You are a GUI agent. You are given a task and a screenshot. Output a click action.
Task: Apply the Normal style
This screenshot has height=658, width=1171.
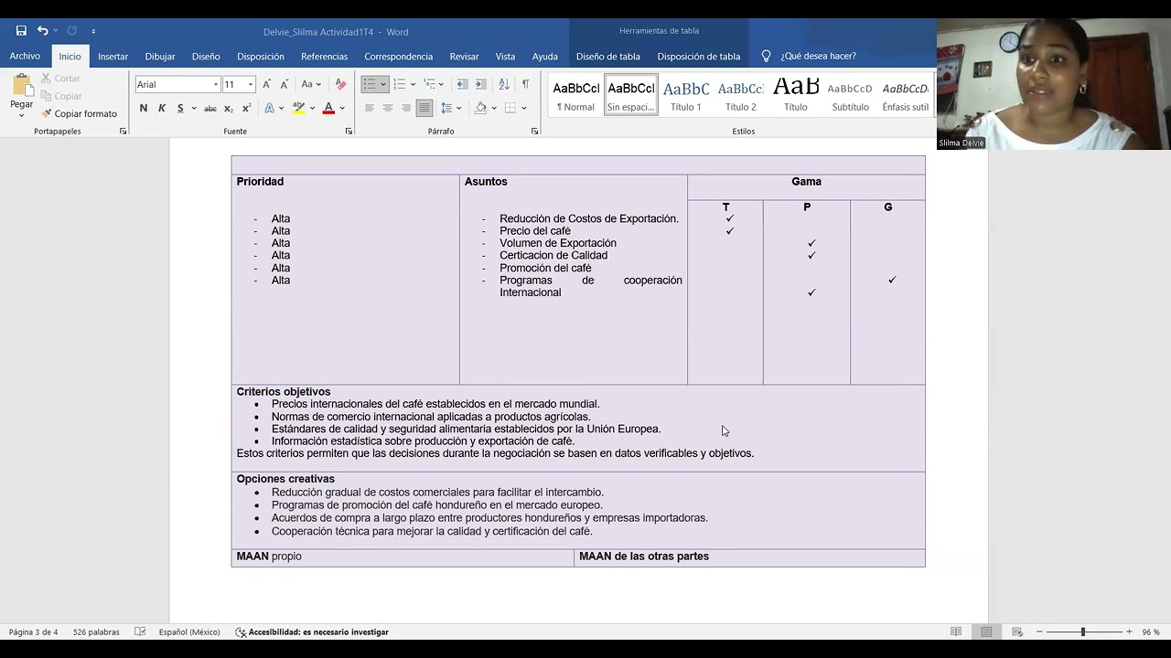click(x=576, y=95)
